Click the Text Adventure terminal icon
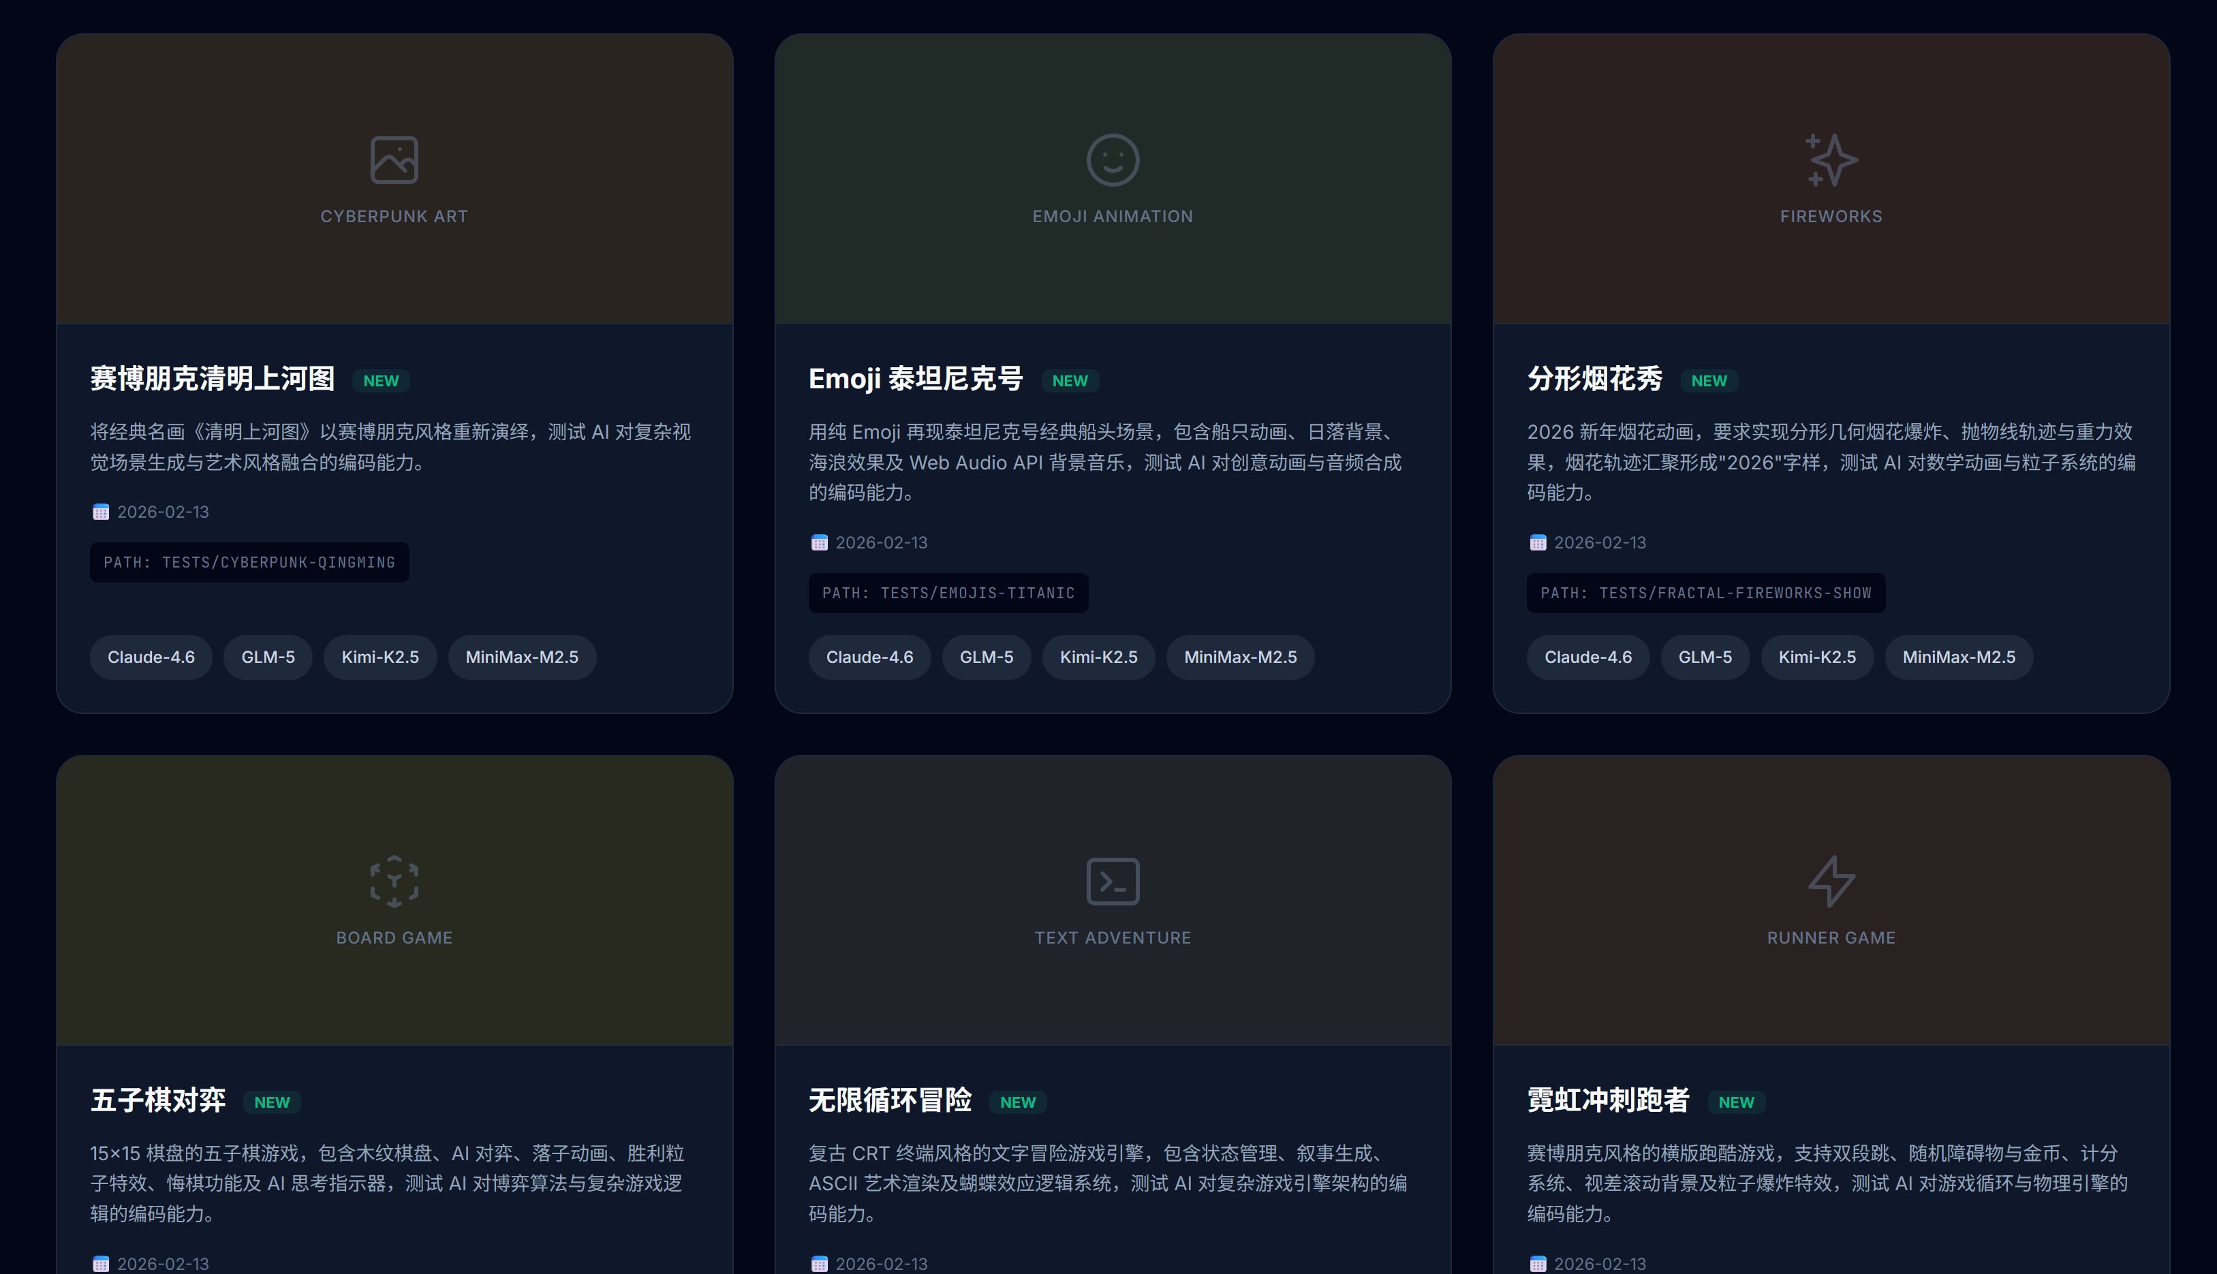Image resolution: width=2217 pixels, height=1274 pixels. click(1112, 881)
